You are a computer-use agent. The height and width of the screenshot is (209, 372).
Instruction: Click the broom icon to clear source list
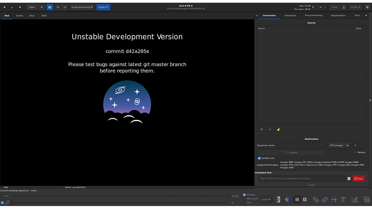[278, 129]
